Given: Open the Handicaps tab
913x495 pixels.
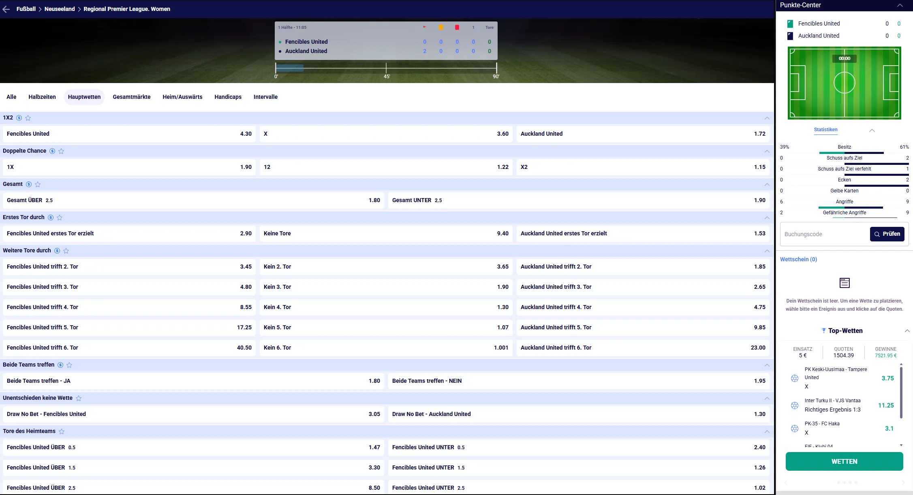Looking at the screenshot, I should tap(228, 97).
